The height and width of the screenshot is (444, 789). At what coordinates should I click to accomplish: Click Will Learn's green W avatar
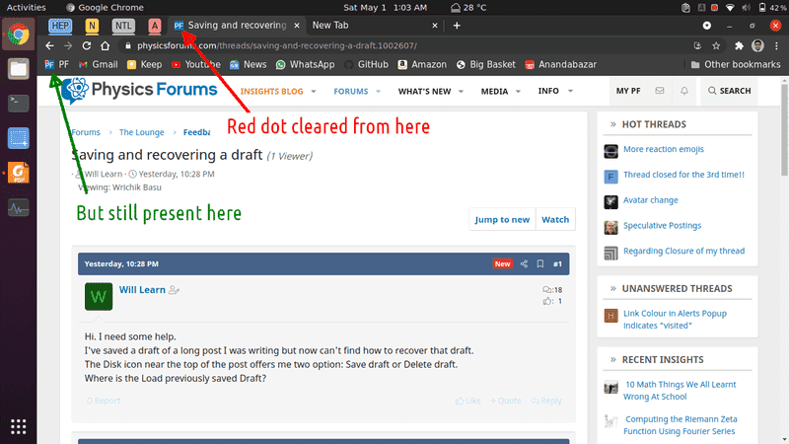pyautogui.click(x=99, y=297)
